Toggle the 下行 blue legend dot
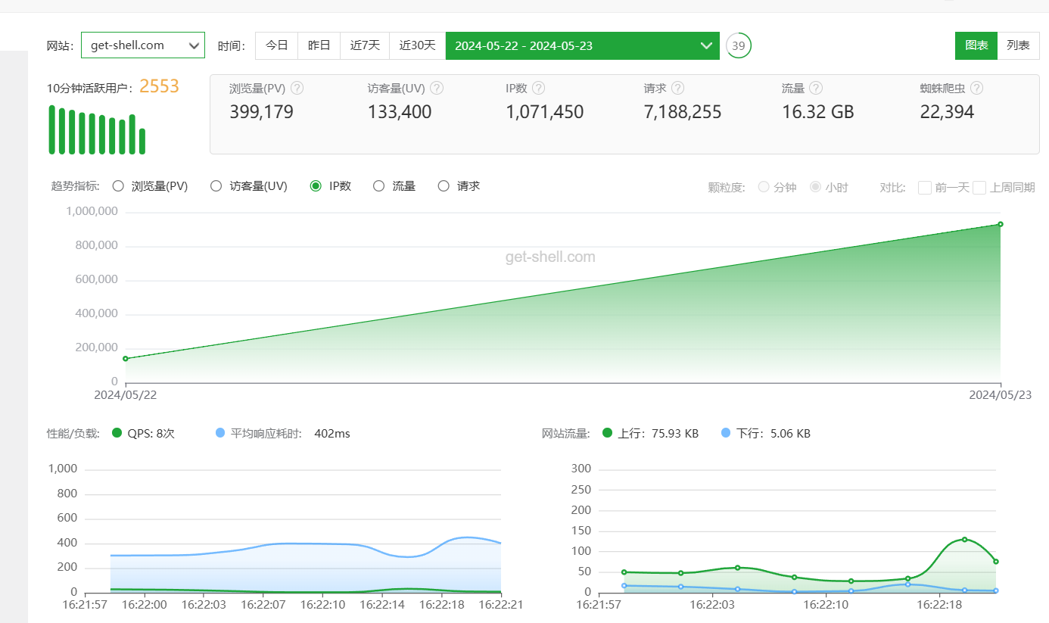The width and height of the screenshot is (1049, 623). [x=726, y=433]
